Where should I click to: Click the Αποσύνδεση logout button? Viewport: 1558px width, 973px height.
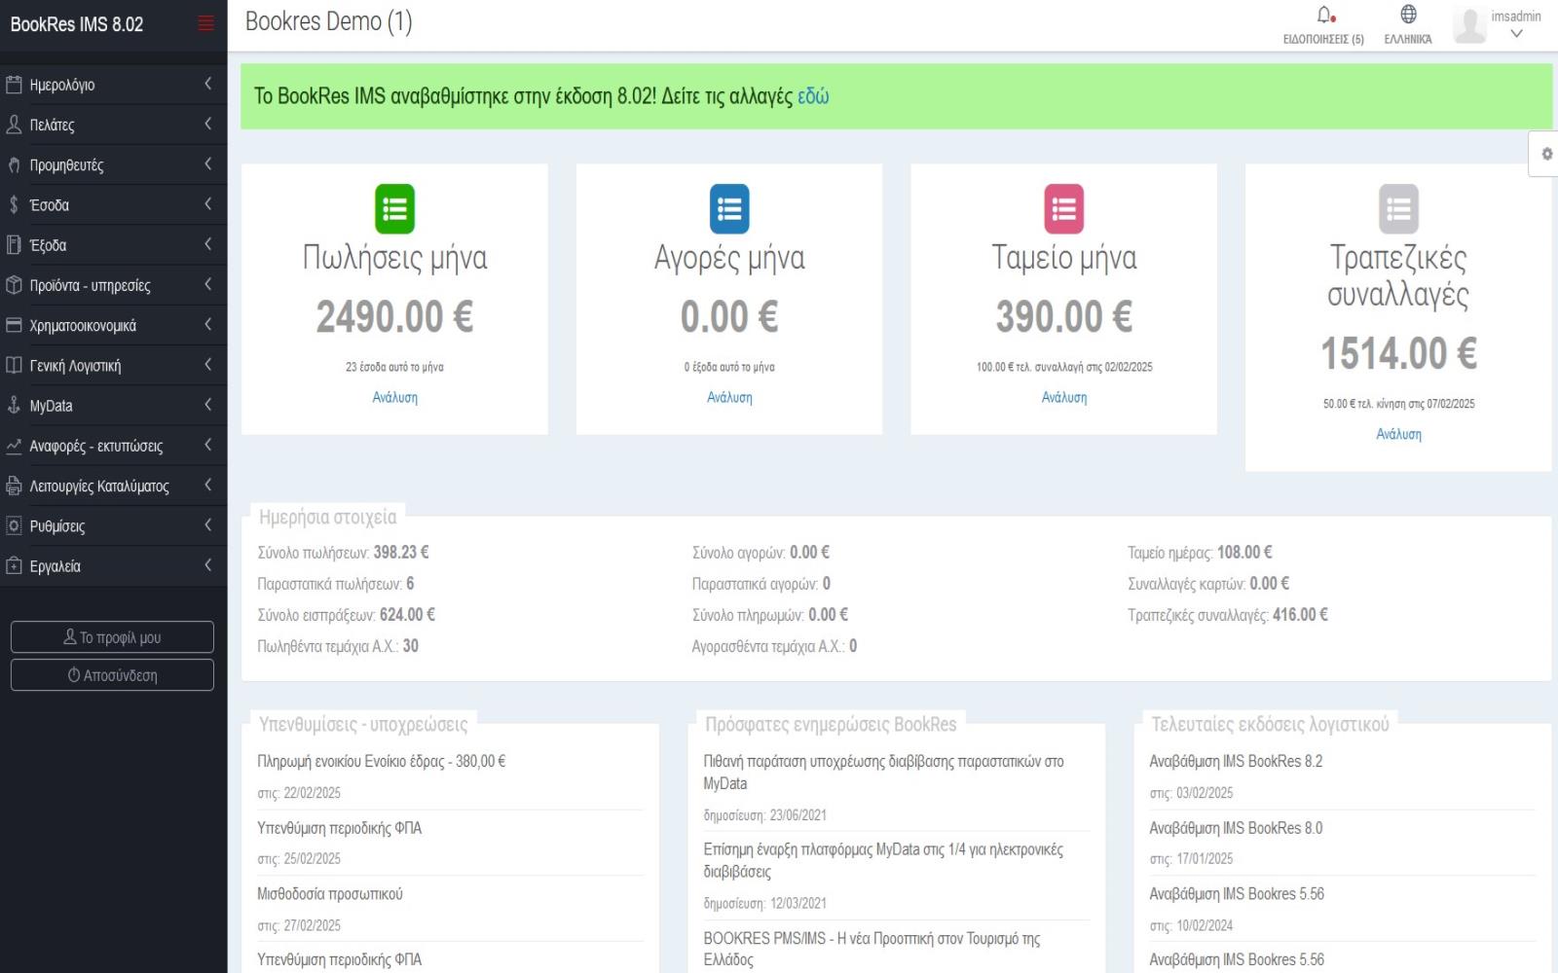[112, 675]
